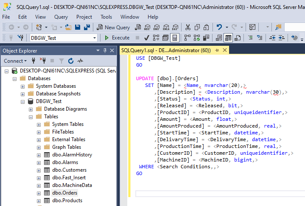The height and width of the screenshot is (206, 305).
Task: Open the DBGW_Test database dropdown
Action: [x=95, y=38]
